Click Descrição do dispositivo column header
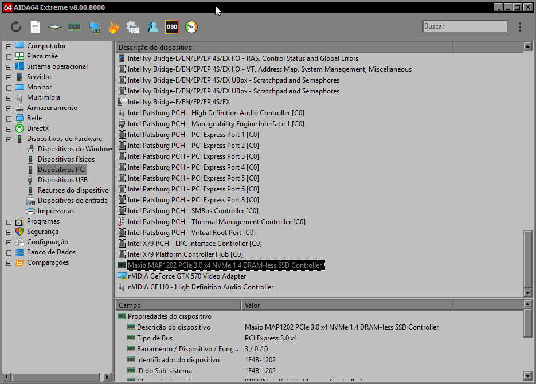The width and height of the screenshot is (536, 384). [x=284, y=48]
